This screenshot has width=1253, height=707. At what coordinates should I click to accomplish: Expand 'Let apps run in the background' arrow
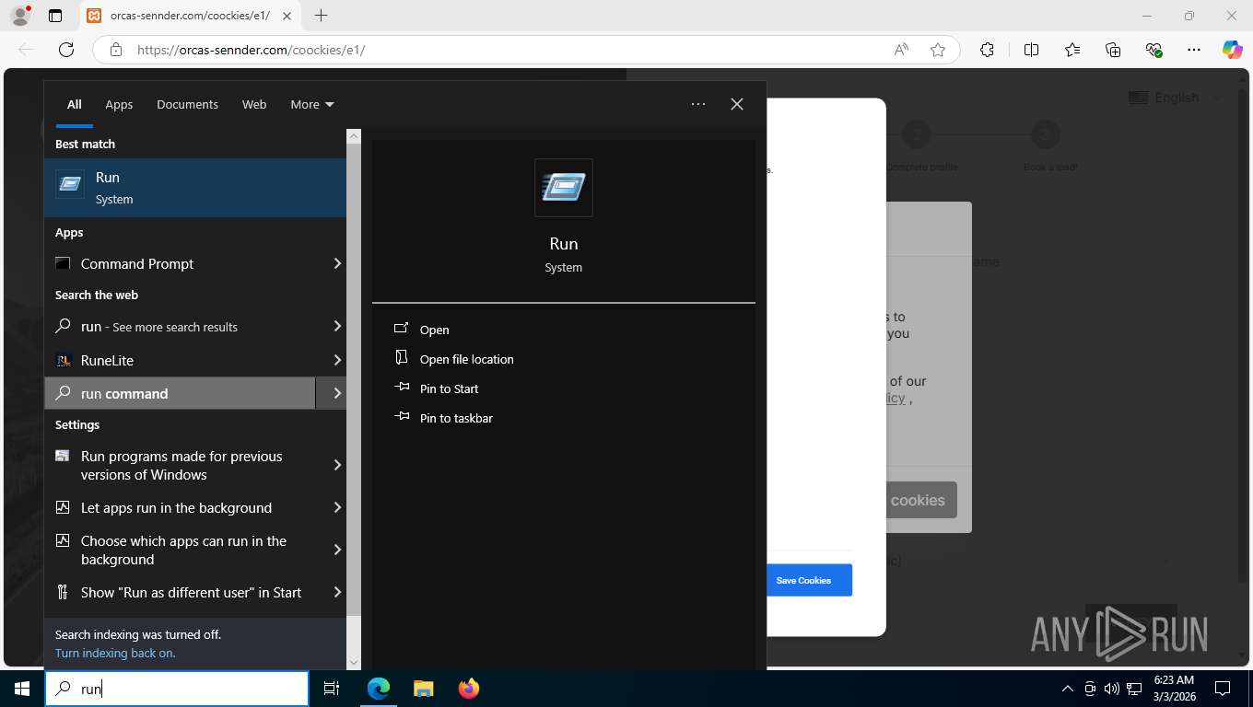336,507
